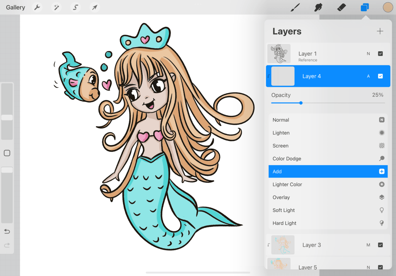Uncheck Layer 3 visibility
Viewport: 396px width, 276px height.
coord(380,245)
